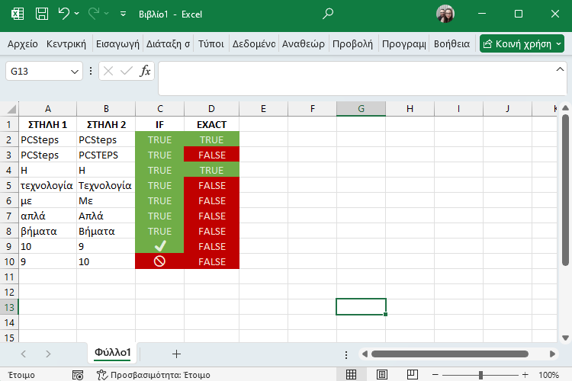Select column C header
572x381 pixels.
(160, 109)
